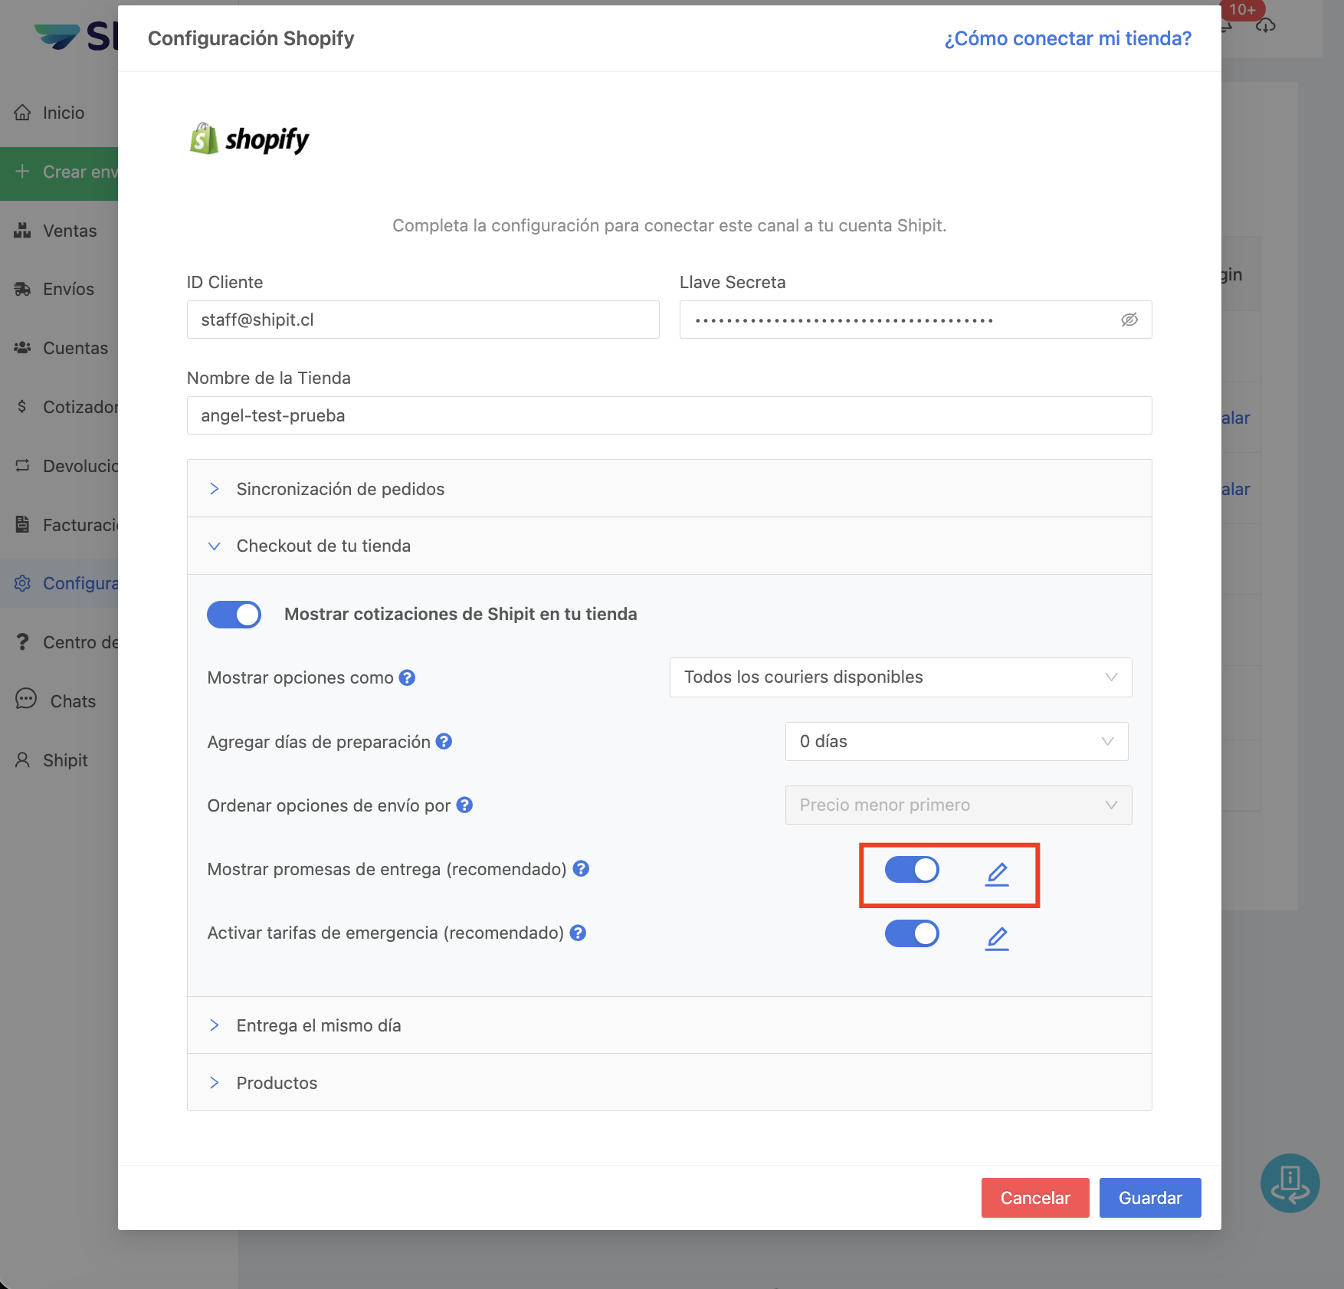Click help icon for días de preparación
The height and width of the screenshot is (1289, 1344).
(x=444, y=741)
